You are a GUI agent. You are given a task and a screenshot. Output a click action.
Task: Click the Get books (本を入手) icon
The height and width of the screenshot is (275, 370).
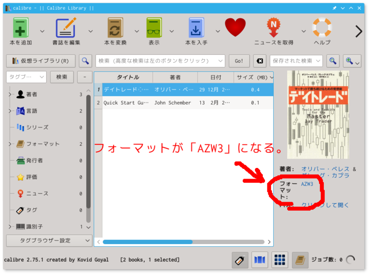[x=196, y=28]
